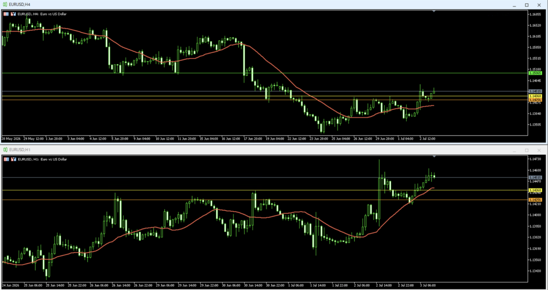
Task: Click the '2 Jul 12:00' label on H4 time axis
Action: pos(427,138)
